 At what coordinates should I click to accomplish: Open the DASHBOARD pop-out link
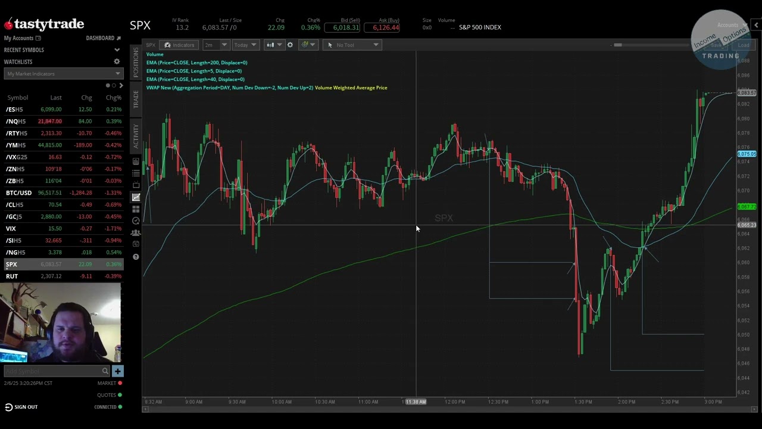tap(104, 38)
